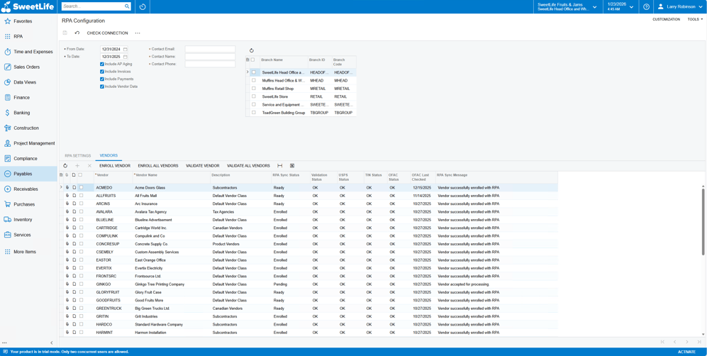The height and width of the screenshot is (356, 707).
Task: Open the Larry Robinson user menu
Action: (680, 7)
